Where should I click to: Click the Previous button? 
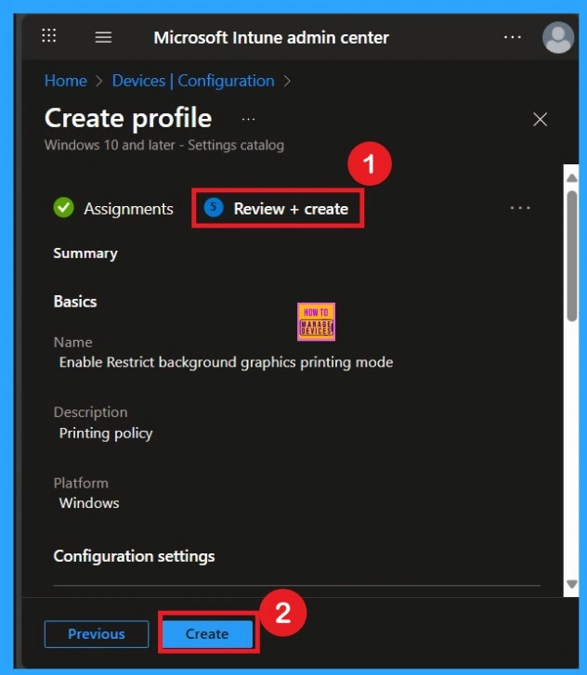97,633
